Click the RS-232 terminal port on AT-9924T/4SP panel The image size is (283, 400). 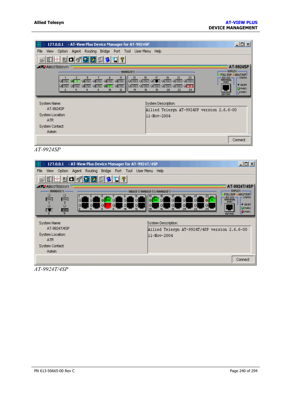[x=230, y=208]
